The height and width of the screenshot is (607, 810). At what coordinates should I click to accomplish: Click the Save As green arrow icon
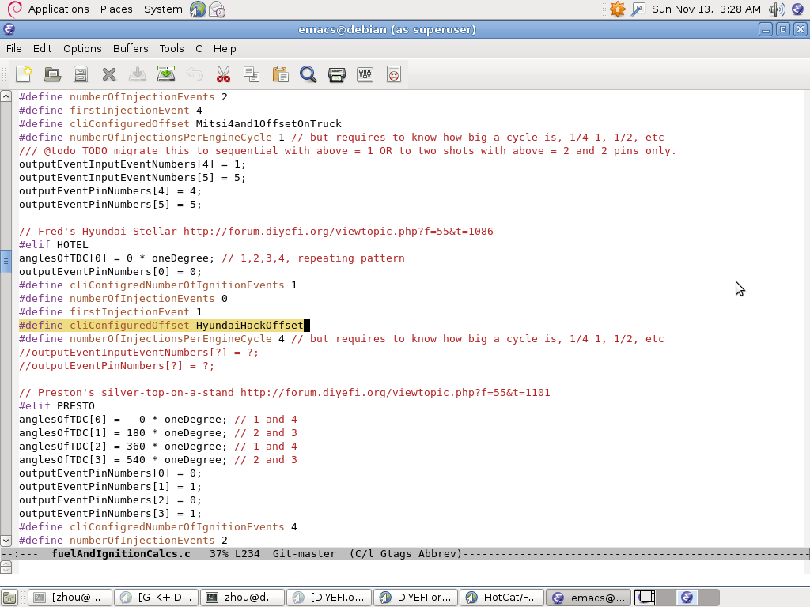[x=166, y=74]
